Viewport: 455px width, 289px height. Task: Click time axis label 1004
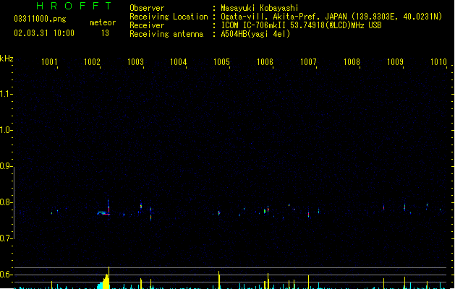pos(178,61)
